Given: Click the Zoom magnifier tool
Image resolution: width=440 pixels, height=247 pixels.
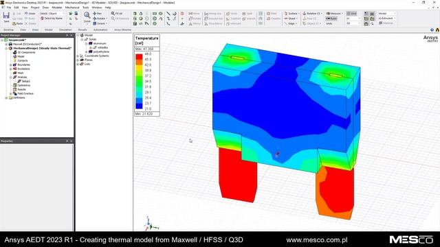Looking at the screenshot, I should [x=87, y=16].
